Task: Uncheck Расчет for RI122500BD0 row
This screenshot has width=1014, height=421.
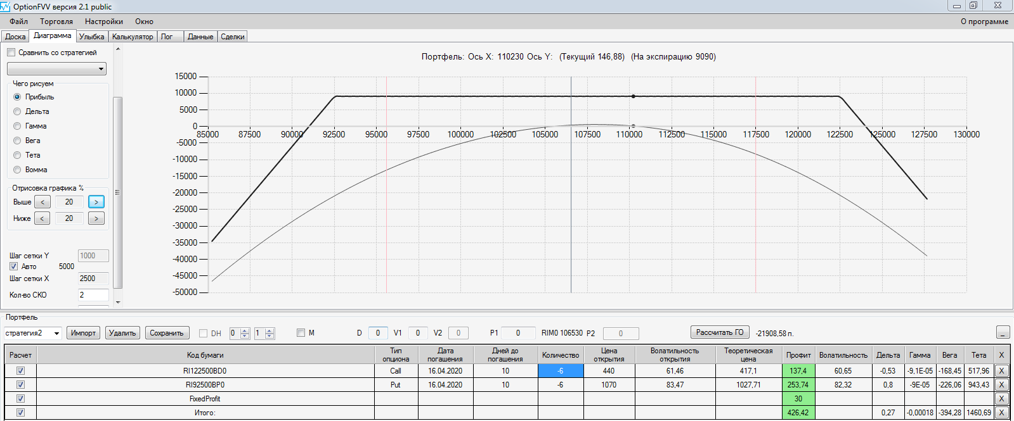Action: pos(20,371)
